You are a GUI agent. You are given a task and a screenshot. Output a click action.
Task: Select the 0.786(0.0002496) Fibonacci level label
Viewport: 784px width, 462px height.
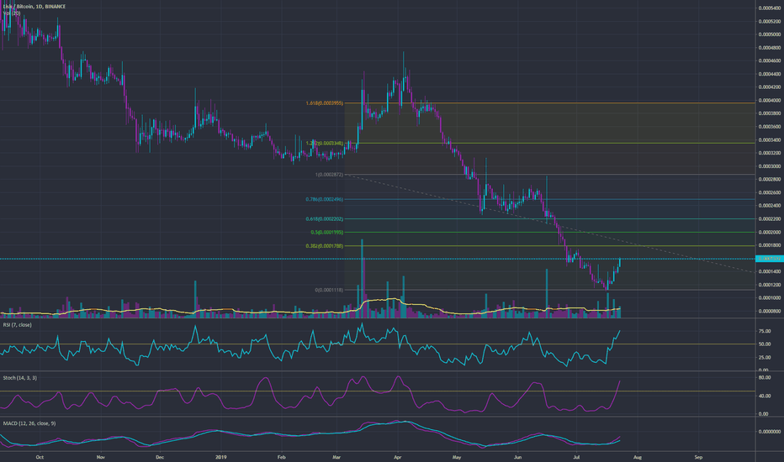[x=325, y=199]
